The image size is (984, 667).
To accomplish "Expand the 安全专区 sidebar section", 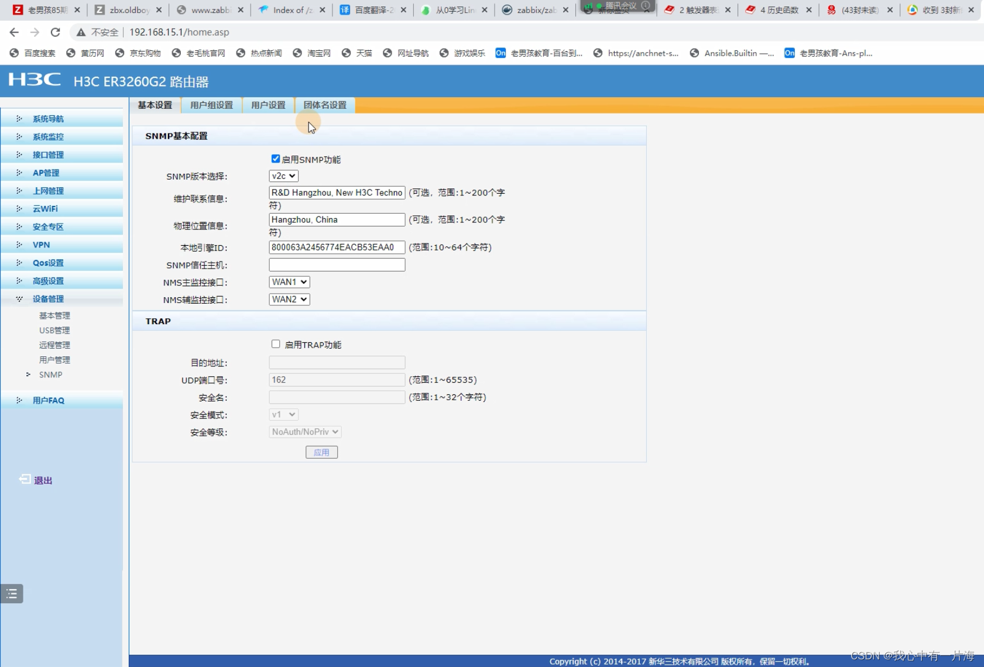I will pos(61,227).
